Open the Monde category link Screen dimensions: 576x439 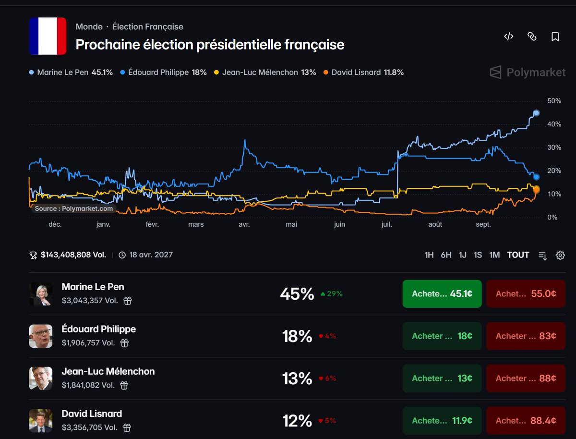89,27
